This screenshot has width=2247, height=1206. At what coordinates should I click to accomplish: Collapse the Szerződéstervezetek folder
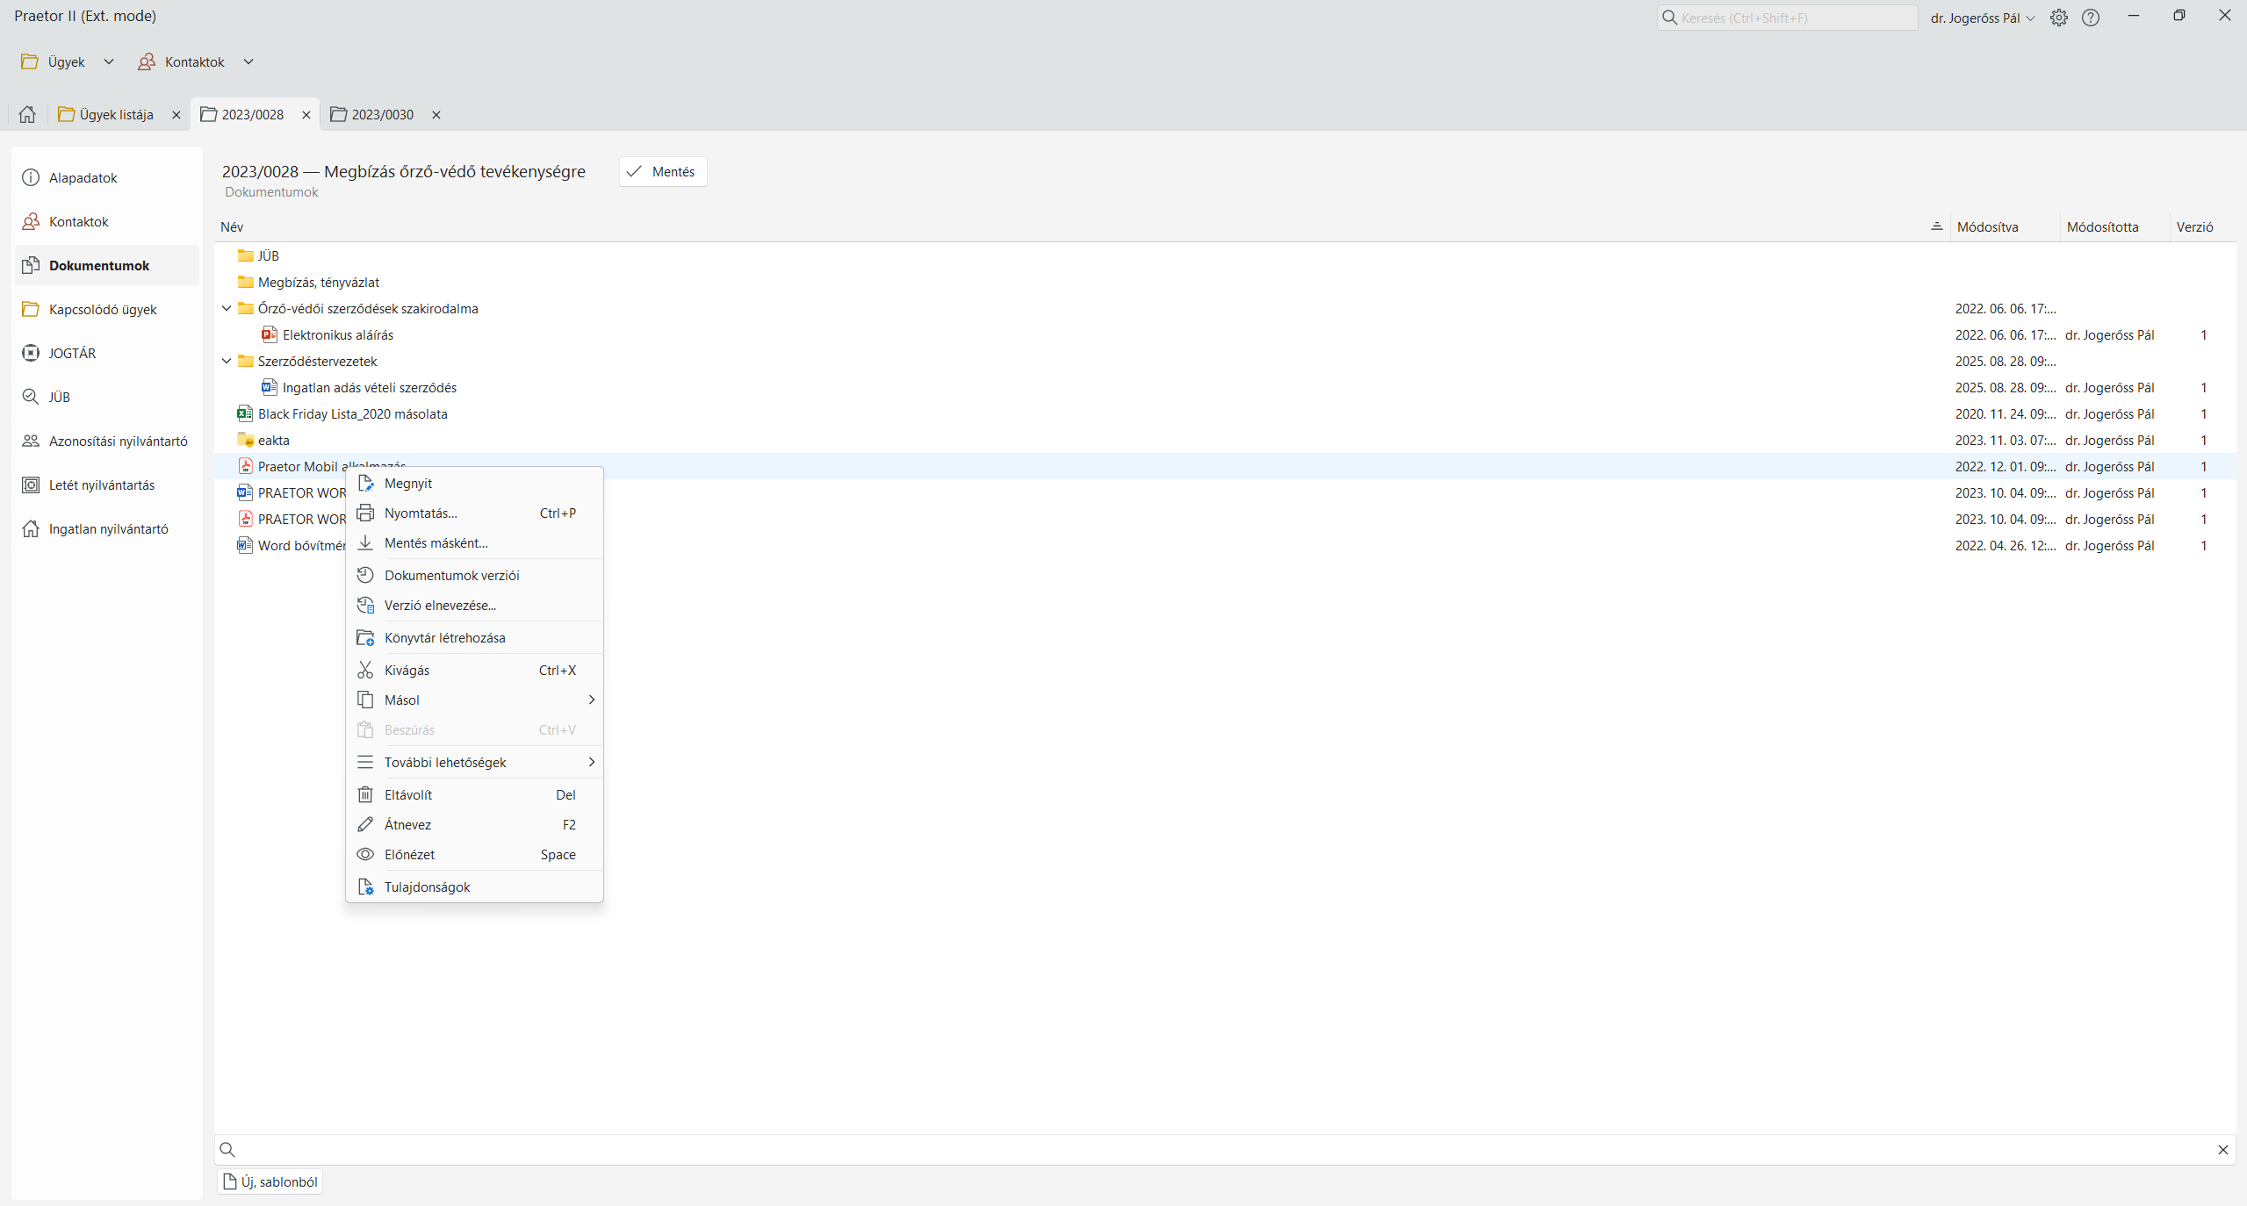pos(227,361)
